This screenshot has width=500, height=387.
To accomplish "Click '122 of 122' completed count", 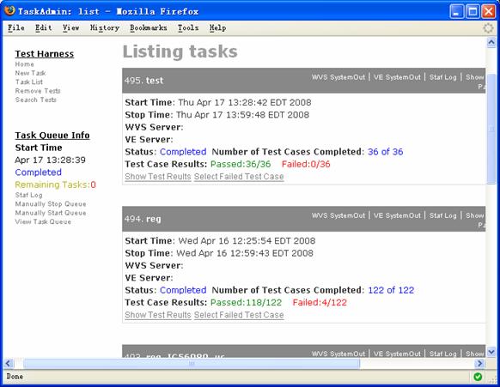I will point(391,291).
